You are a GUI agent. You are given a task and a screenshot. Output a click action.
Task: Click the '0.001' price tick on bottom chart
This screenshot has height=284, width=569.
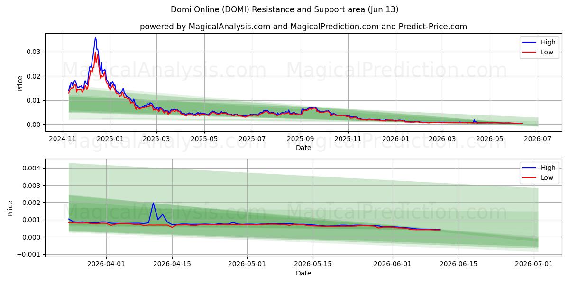coord(32,220)
